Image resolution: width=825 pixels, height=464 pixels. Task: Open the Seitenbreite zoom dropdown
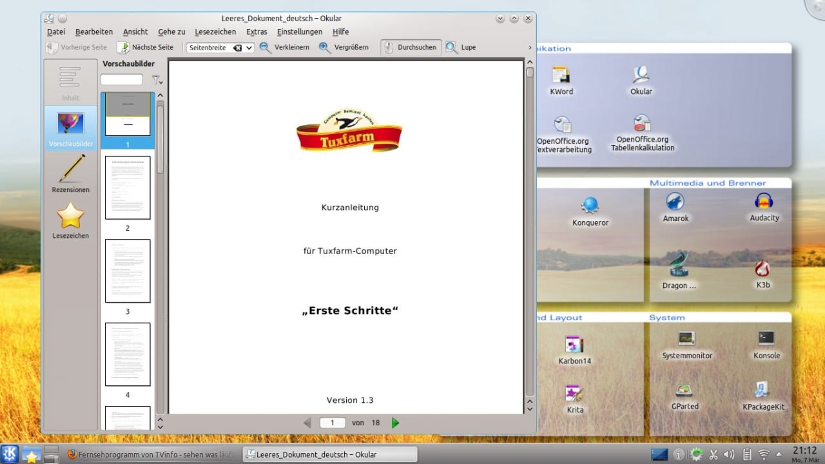coord(249,48)
